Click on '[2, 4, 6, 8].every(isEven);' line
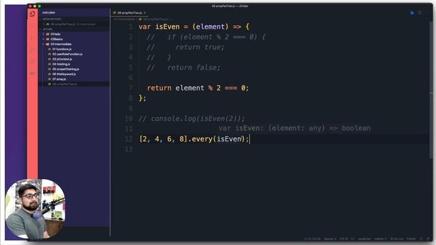This screenshot has width=436, height=245. click(x=193, y=139)
